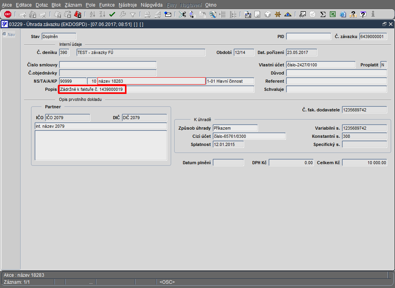Click the scissors cut icon
The image size is (395, 288).
pyautogui.click(x=182, y=15)
